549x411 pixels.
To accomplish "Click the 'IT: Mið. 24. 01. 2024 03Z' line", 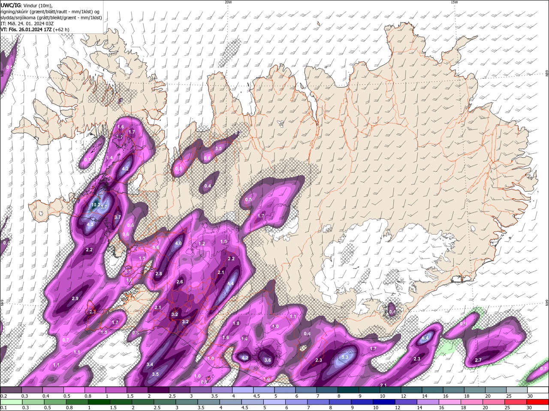I will (x=27, y=24).
